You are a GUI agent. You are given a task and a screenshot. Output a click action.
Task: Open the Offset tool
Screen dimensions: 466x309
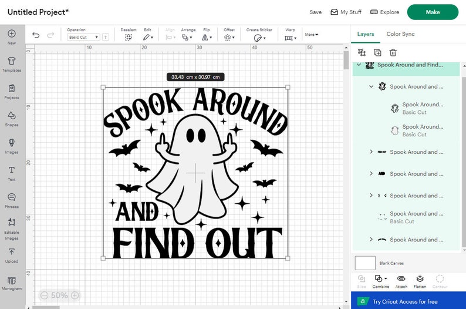229,38
